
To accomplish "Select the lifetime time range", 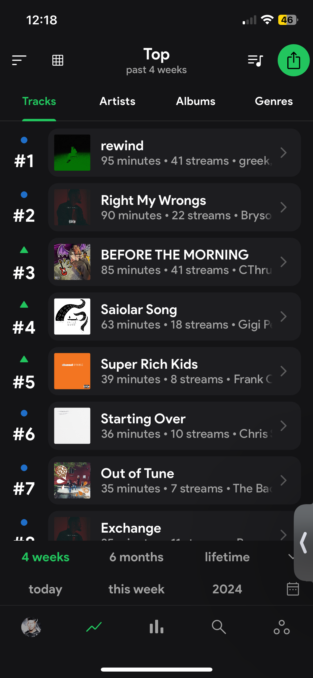I will tap(227, 557).
